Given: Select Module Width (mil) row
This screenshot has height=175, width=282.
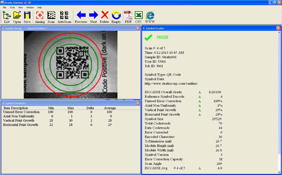Looking at the screenshot, I should click(183, 150).
